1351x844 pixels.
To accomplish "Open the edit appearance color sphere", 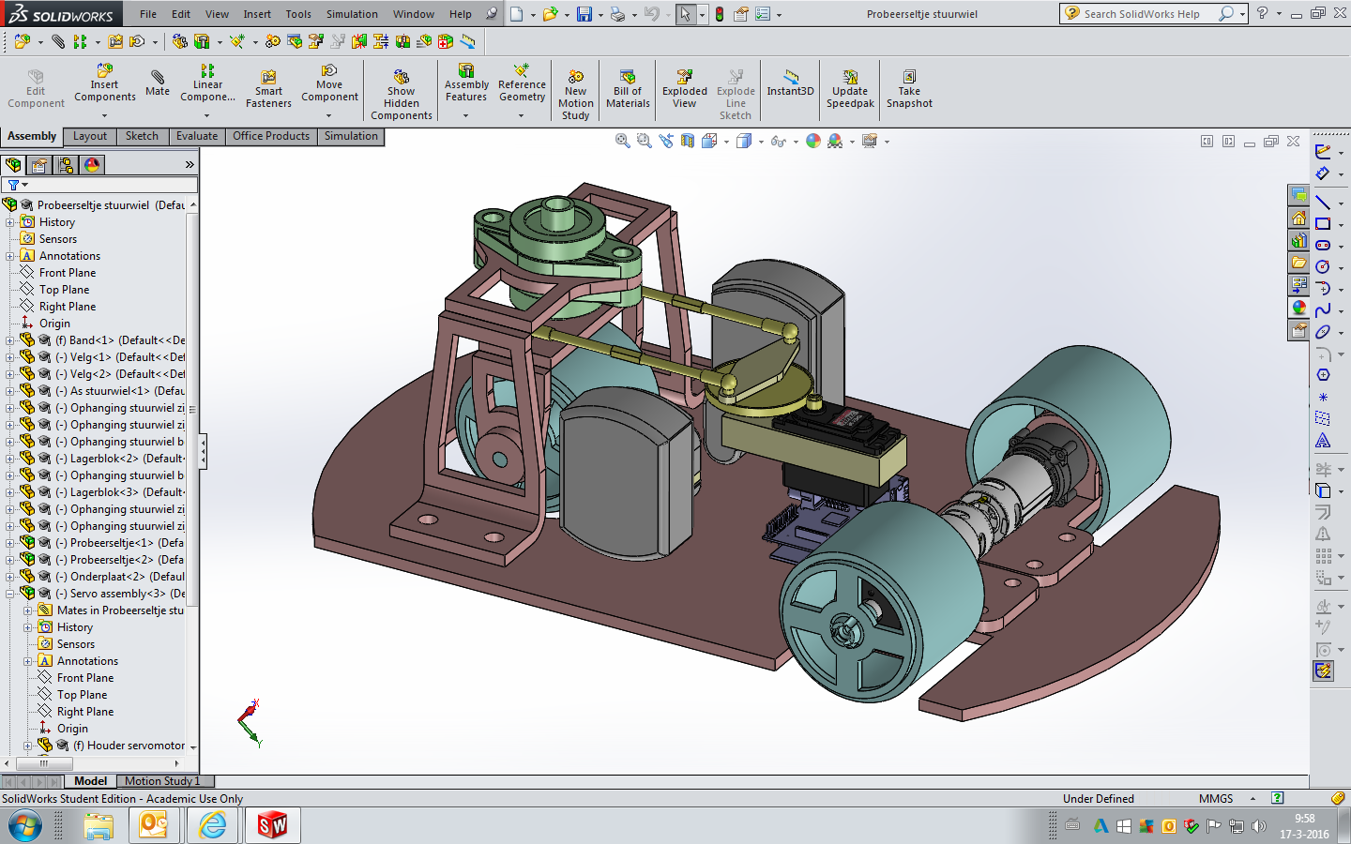I will pyautogui.click(x=813, y=141).
